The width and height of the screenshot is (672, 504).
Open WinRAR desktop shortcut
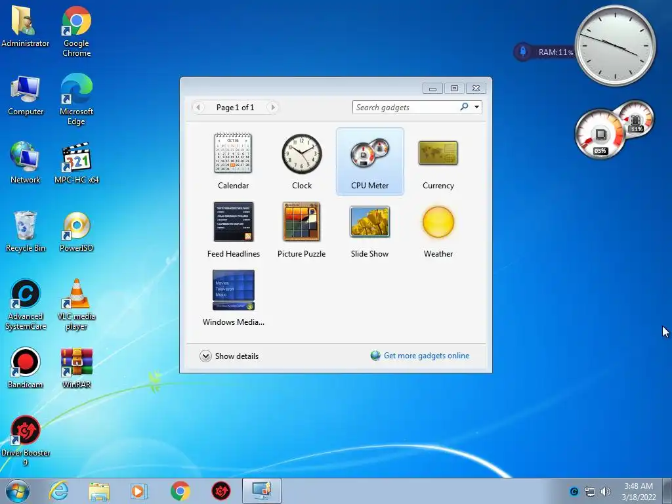coord(76,367)
